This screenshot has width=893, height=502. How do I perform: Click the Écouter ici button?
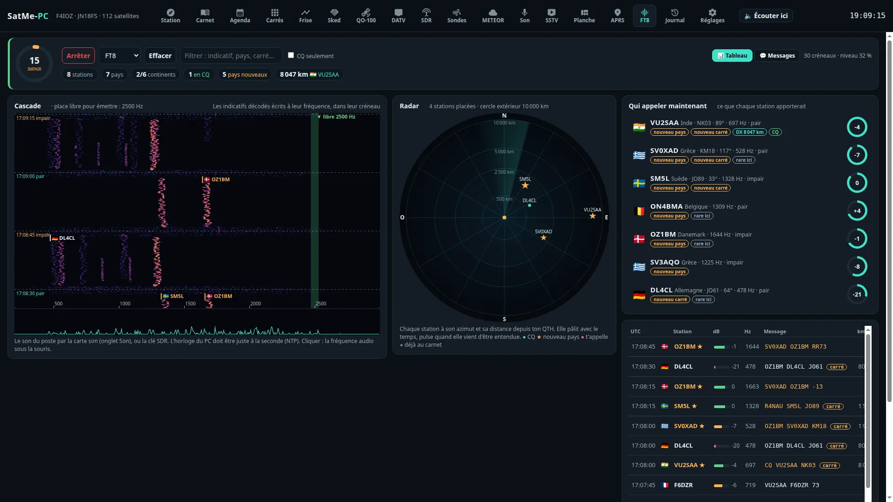766,16
